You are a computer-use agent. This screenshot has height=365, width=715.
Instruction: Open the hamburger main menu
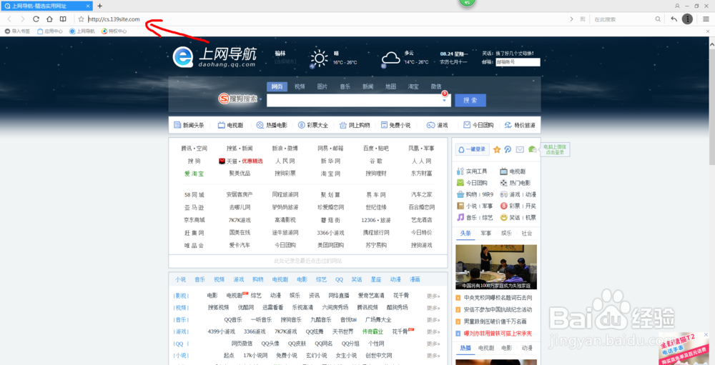[706, 19]
